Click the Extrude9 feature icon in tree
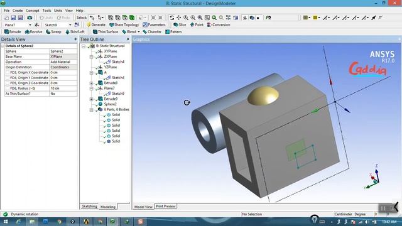Screen dimensions: 402x226 [100, 99]
